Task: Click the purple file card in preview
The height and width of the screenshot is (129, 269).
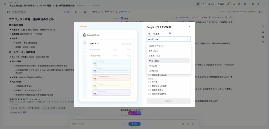Action: (x=111, y=92)
